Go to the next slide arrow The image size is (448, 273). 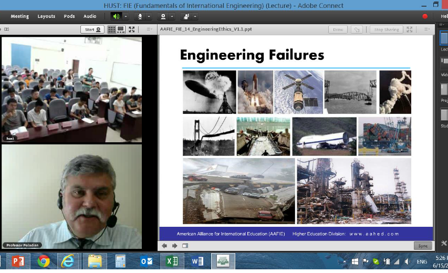(x=174, y=246)
